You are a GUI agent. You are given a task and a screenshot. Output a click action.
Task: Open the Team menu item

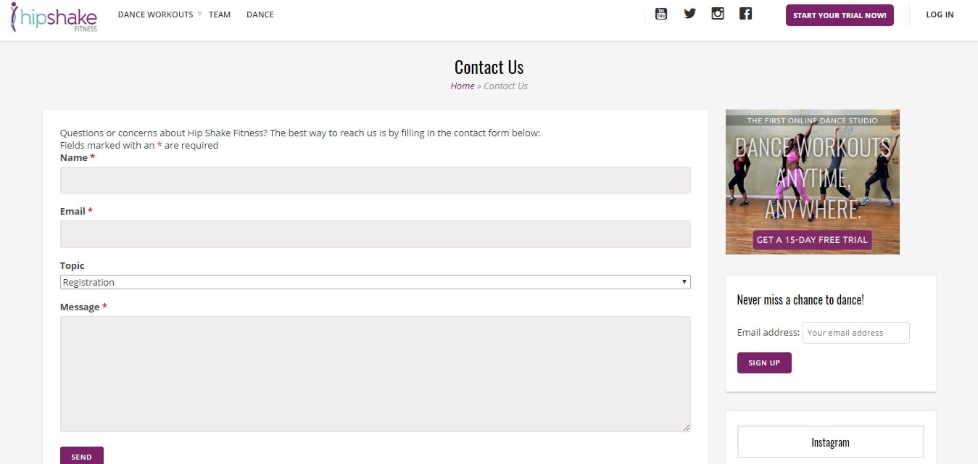pyautogui.click(x=220, y=14)
